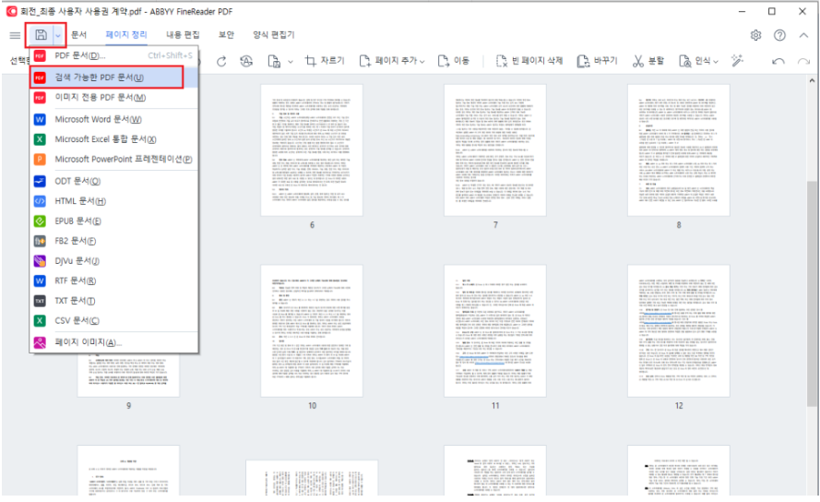Open the 보안 tab

[x=226, y=34]
